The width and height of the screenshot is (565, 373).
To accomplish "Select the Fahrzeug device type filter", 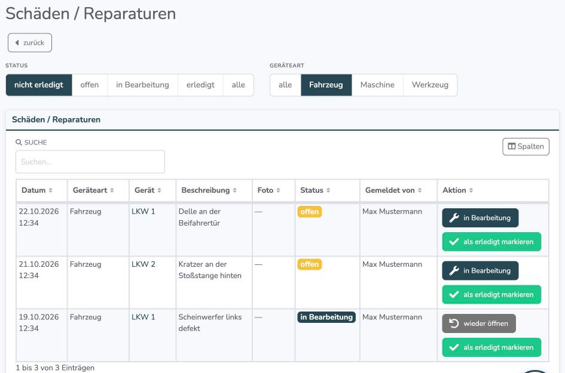I will 326,85.
